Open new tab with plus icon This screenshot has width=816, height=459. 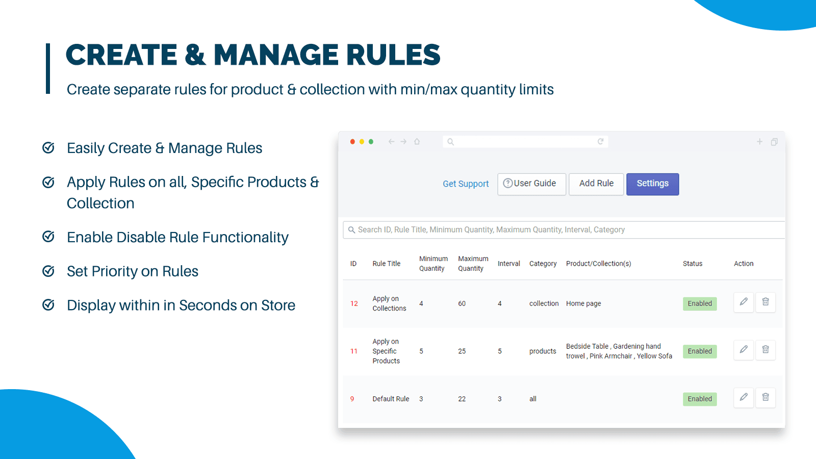click(x=759, y=142)
